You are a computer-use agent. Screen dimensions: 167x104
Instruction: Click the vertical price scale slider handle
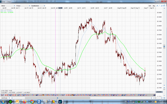click(164, 47)
